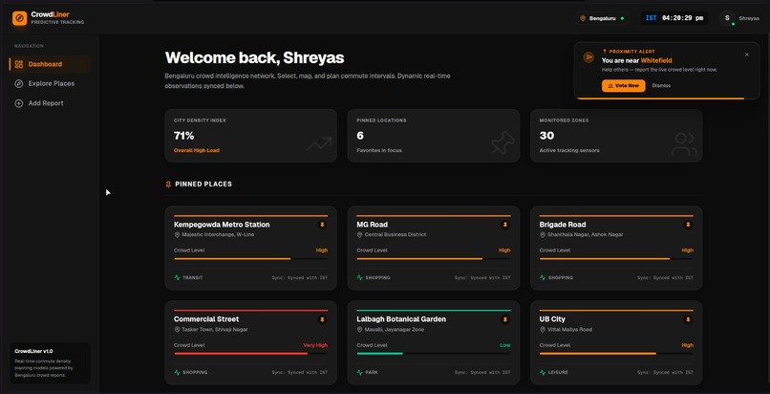Open the Commercial Street card title

click(208, 319)
